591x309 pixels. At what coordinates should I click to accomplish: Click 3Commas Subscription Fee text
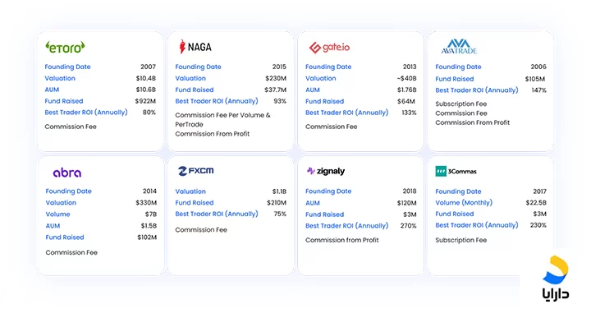[x=461, y=240]
